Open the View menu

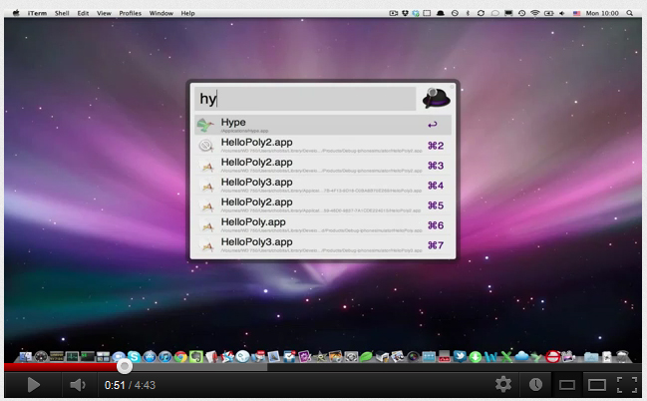pyautogui.click(x=104, y=13)
